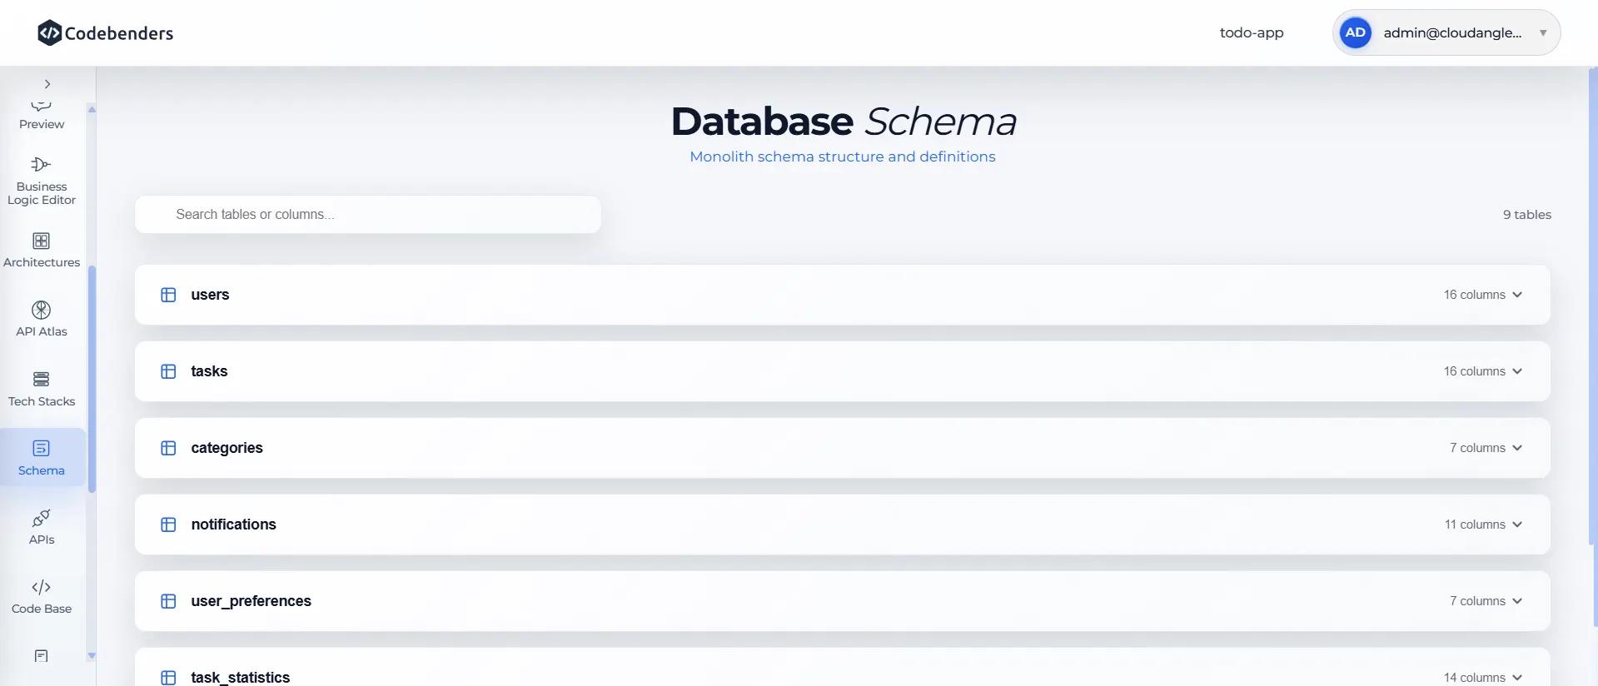Open the Code Base icon
This screenshot has width=1598, height=686.
tap(41, 588)
